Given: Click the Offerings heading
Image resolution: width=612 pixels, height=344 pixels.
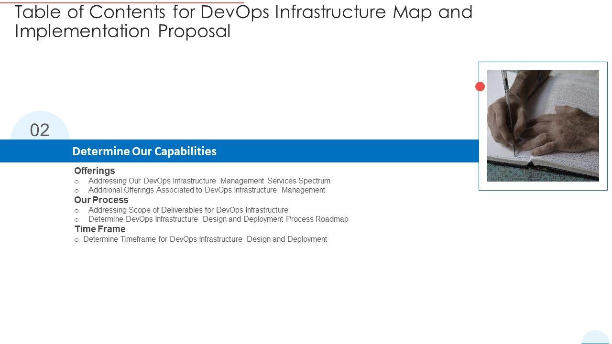Looking at the screenshot, I should [95, 171].
